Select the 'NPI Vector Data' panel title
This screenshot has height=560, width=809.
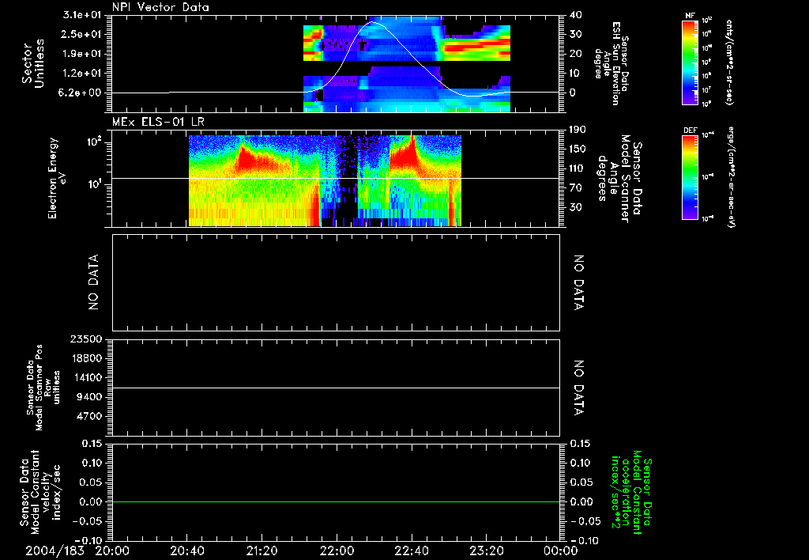point(160,7)
